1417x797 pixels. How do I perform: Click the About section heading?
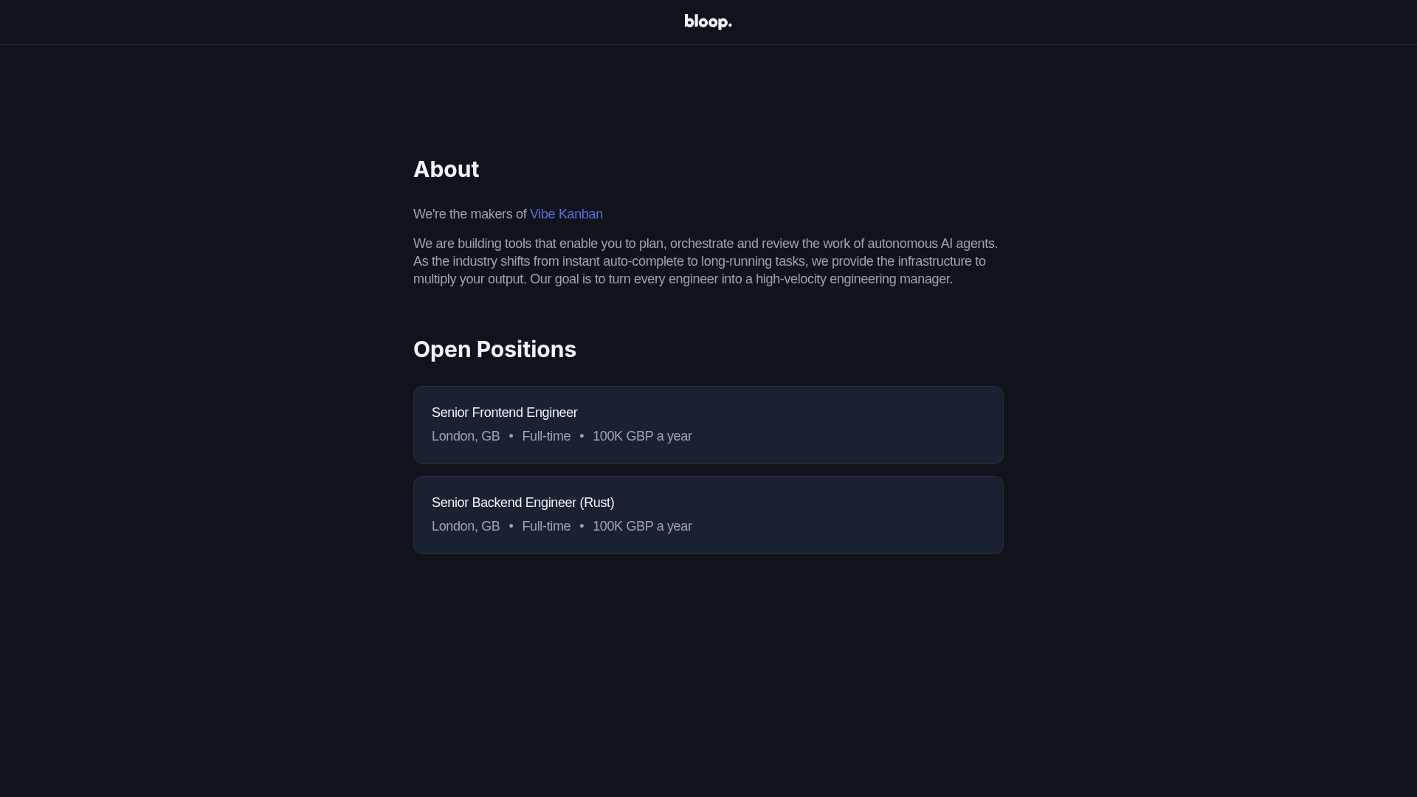(x=446, y=169)
